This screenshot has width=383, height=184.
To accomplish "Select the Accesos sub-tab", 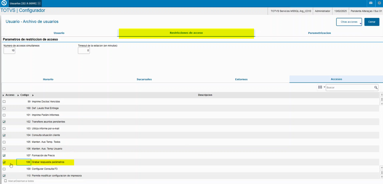I will tap(336, 79).
